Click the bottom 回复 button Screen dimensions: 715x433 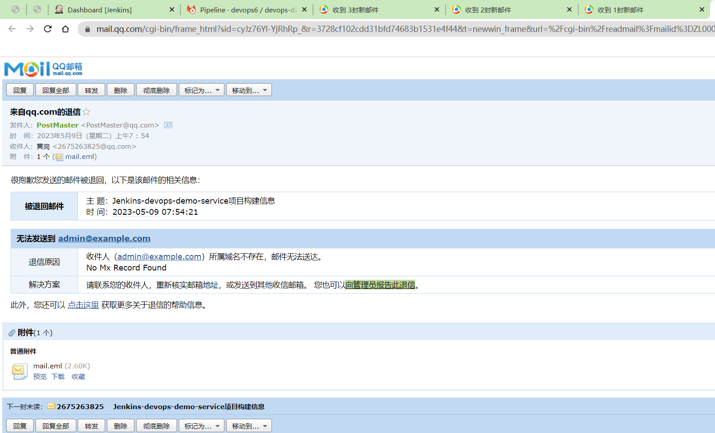[20, 425]
